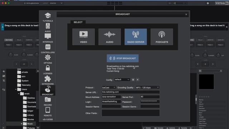Viewport: 229px width, 129px height.
Task: Select the Video broadcast option
Action: tap(83, 37)
